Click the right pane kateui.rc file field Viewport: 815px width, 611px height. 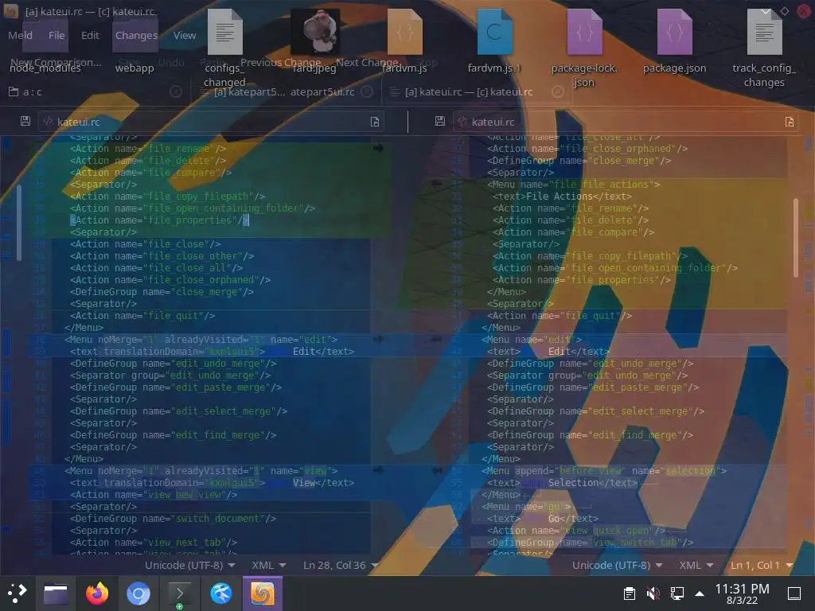coord(626,122)
